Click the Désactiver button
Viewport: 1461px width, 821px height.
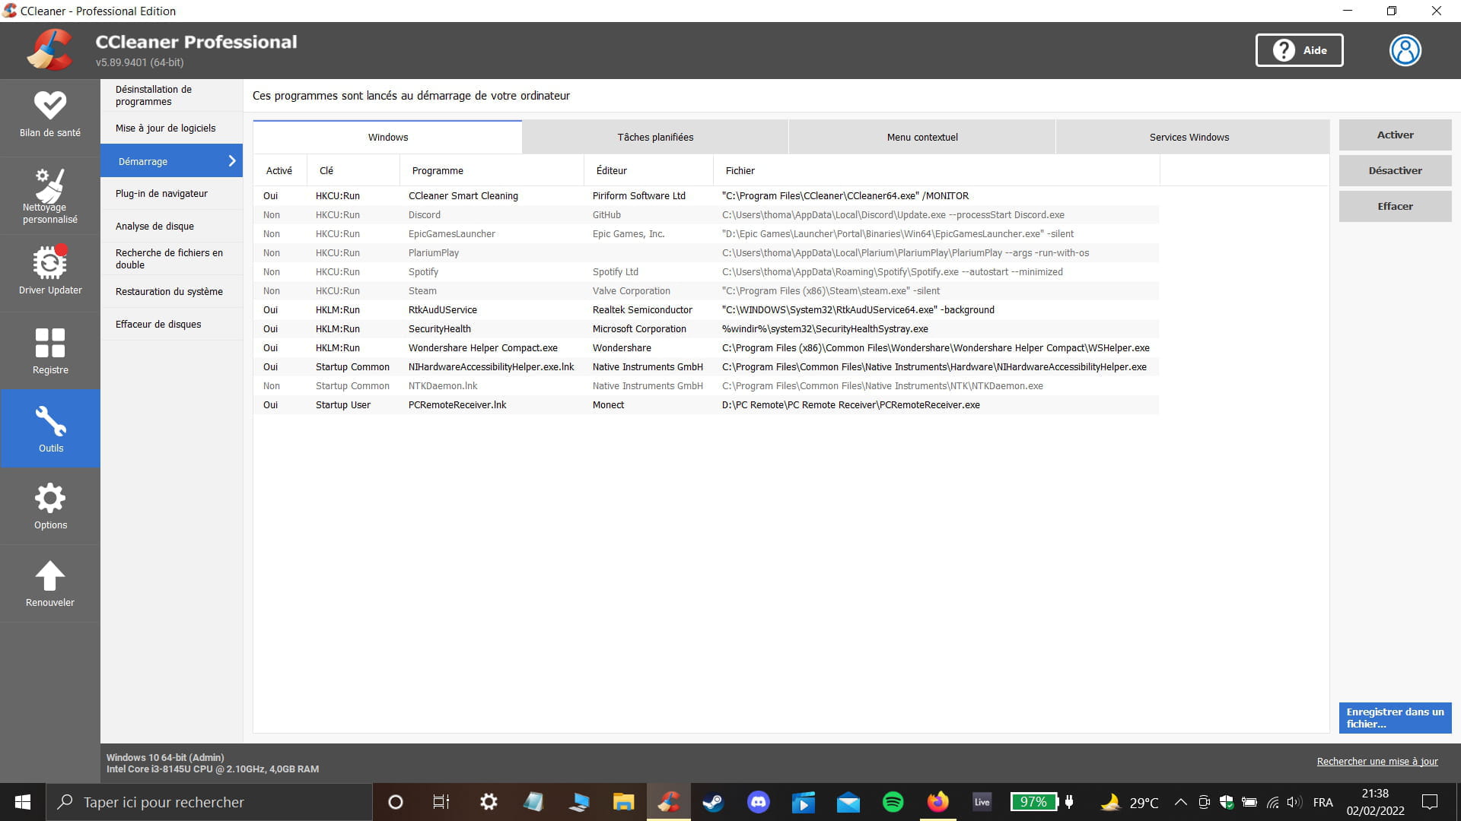pos(1395,170)
